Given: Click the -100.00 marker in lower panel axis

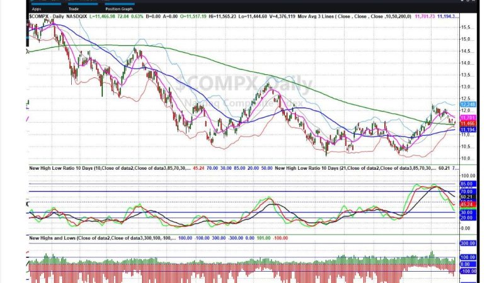Looking at the screenshot, I should [467, 271].
